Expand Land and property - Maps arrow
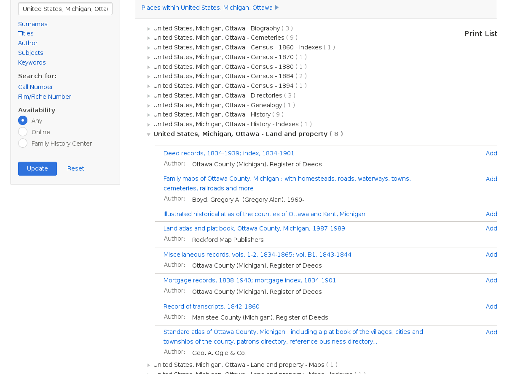Image resolution: width=531 pixels, height=374 pixels. pyautogui.click(x=149, y=365)
